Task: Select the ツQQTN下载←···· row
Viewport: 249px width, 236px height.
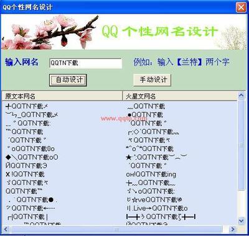Action: tap(31, 208)
